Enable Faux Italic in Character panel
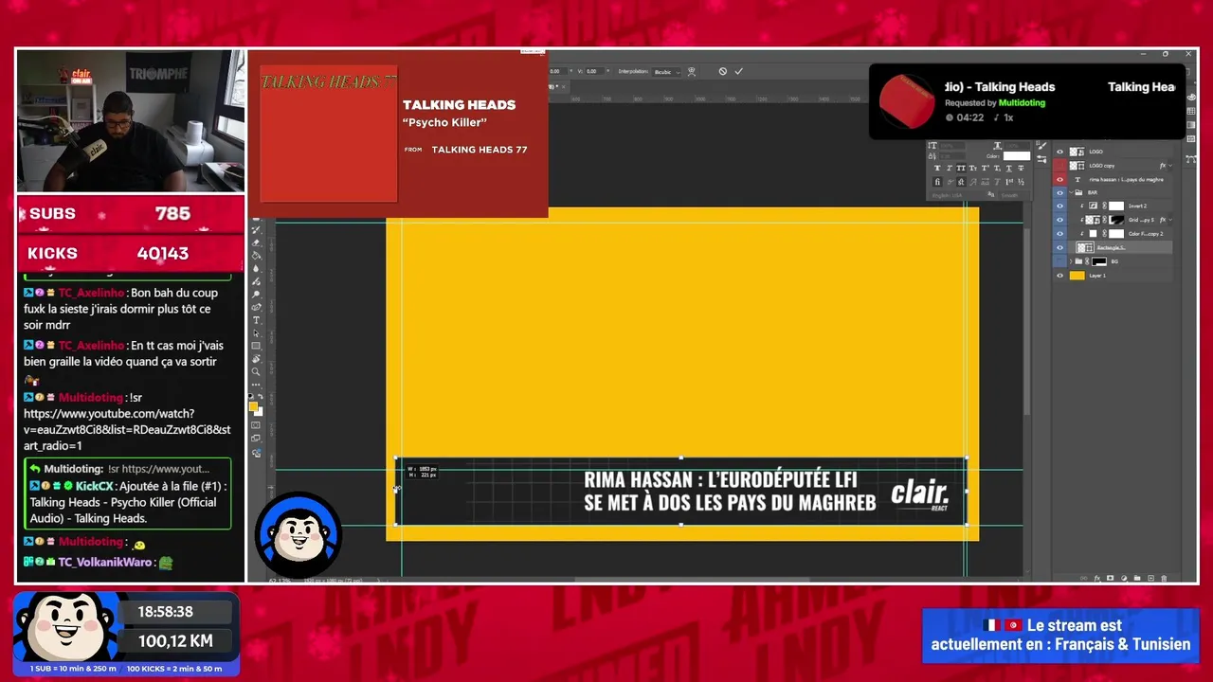This screenshot has height=682, width=1213. tap(950, 168)
